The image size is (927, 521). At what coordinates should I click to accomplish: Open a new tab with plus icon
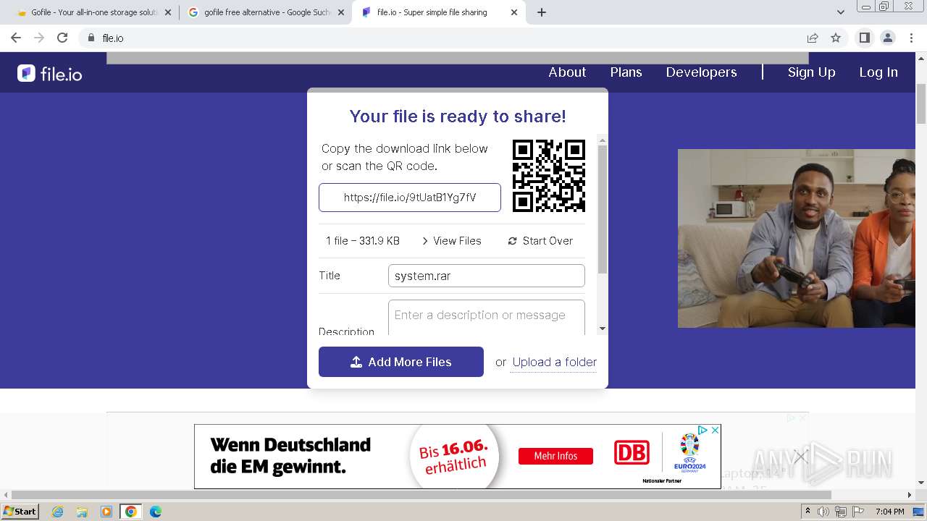pyautogui.click(x=542, y=12)
